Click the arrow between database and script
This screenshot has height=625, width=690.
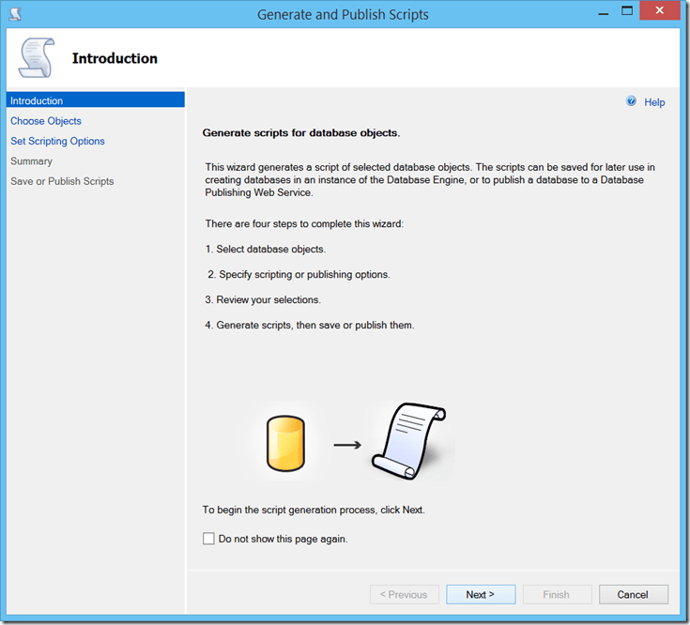pyautogui.click(x=347, y=445)
